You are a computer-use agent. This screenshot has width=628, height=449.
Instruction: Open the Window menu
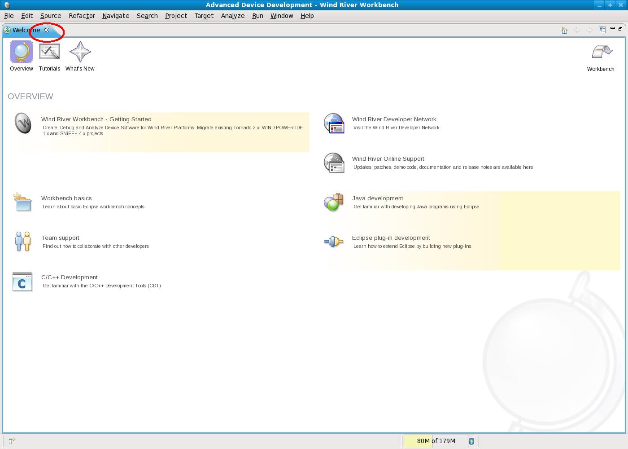coord(282,16)
